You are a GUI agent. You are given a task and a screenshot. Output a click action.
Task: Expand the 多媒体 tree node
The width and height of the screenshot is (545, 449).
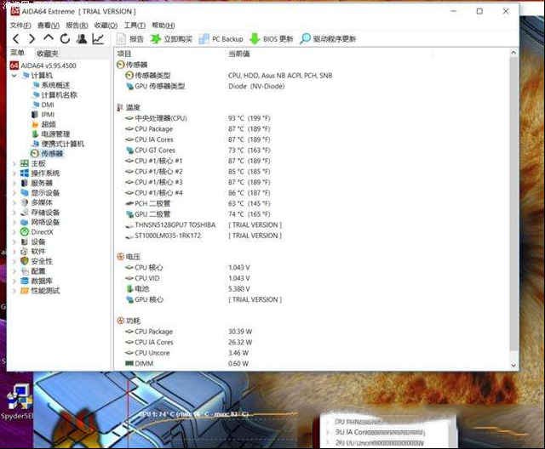tap(14, 202)
